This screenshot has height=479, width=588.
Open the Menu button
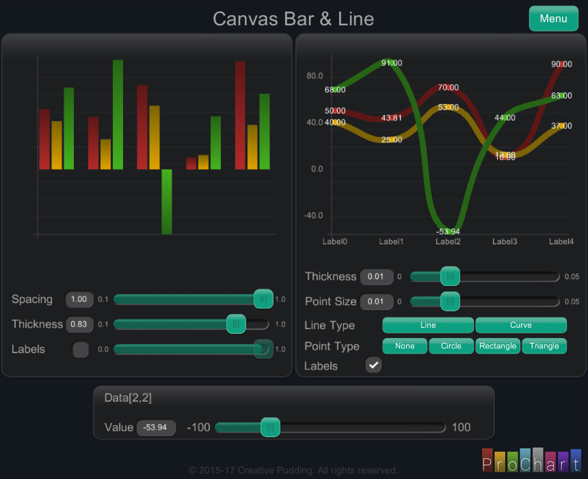coord(553,18)
